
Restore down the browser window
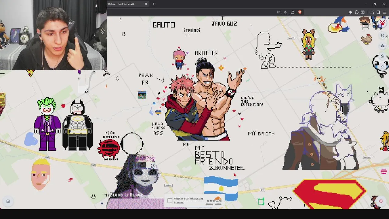click(x=375, y=4)
